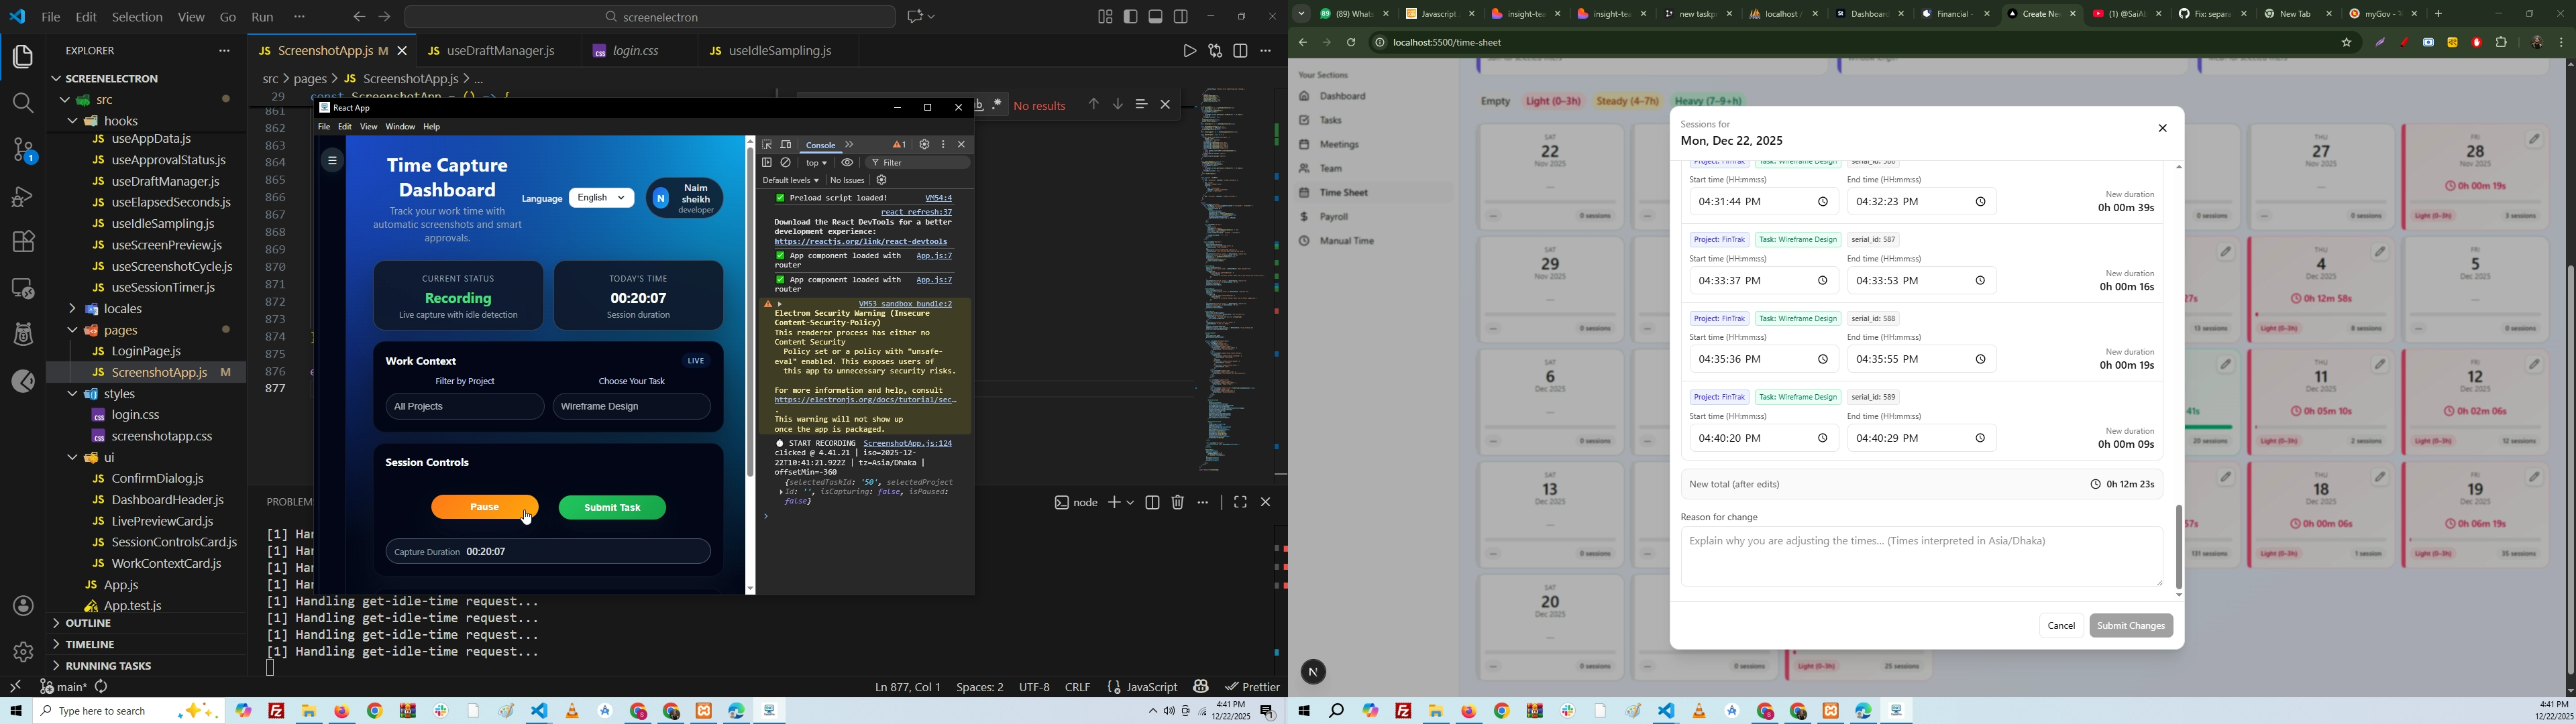
Task: Open the Run and Debug sidebar icon
Action: [22, 196]
